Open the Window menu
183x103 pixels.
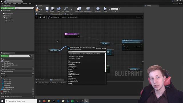pyautogui.click(x=25, y=3)
